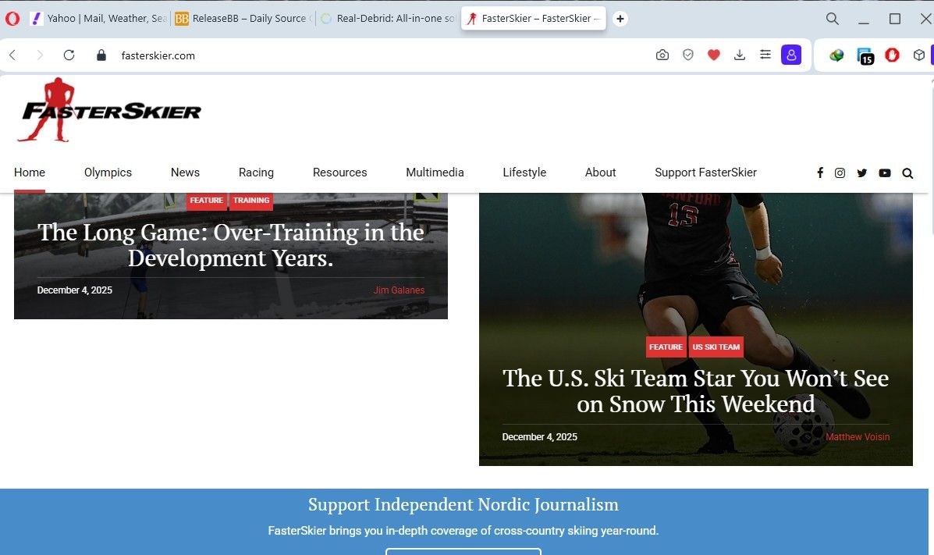Click author Matthew Voisin link
The width and height of the screenshot is (934, 555).
(x=857, y=437)
